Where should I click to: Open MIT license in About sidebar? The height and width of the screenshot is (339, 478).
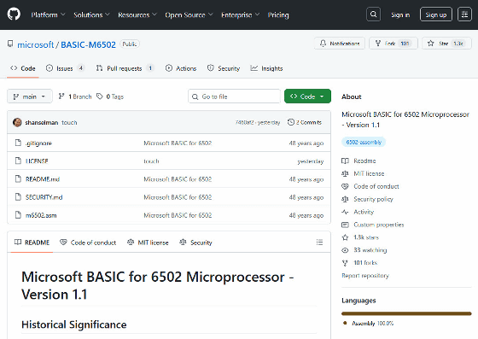point(363,173)
